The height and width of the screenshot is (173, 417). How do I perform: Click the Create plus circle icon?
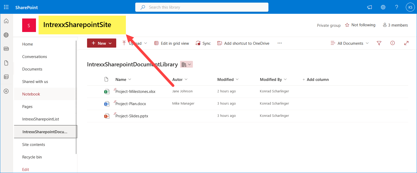coord(6,91)
